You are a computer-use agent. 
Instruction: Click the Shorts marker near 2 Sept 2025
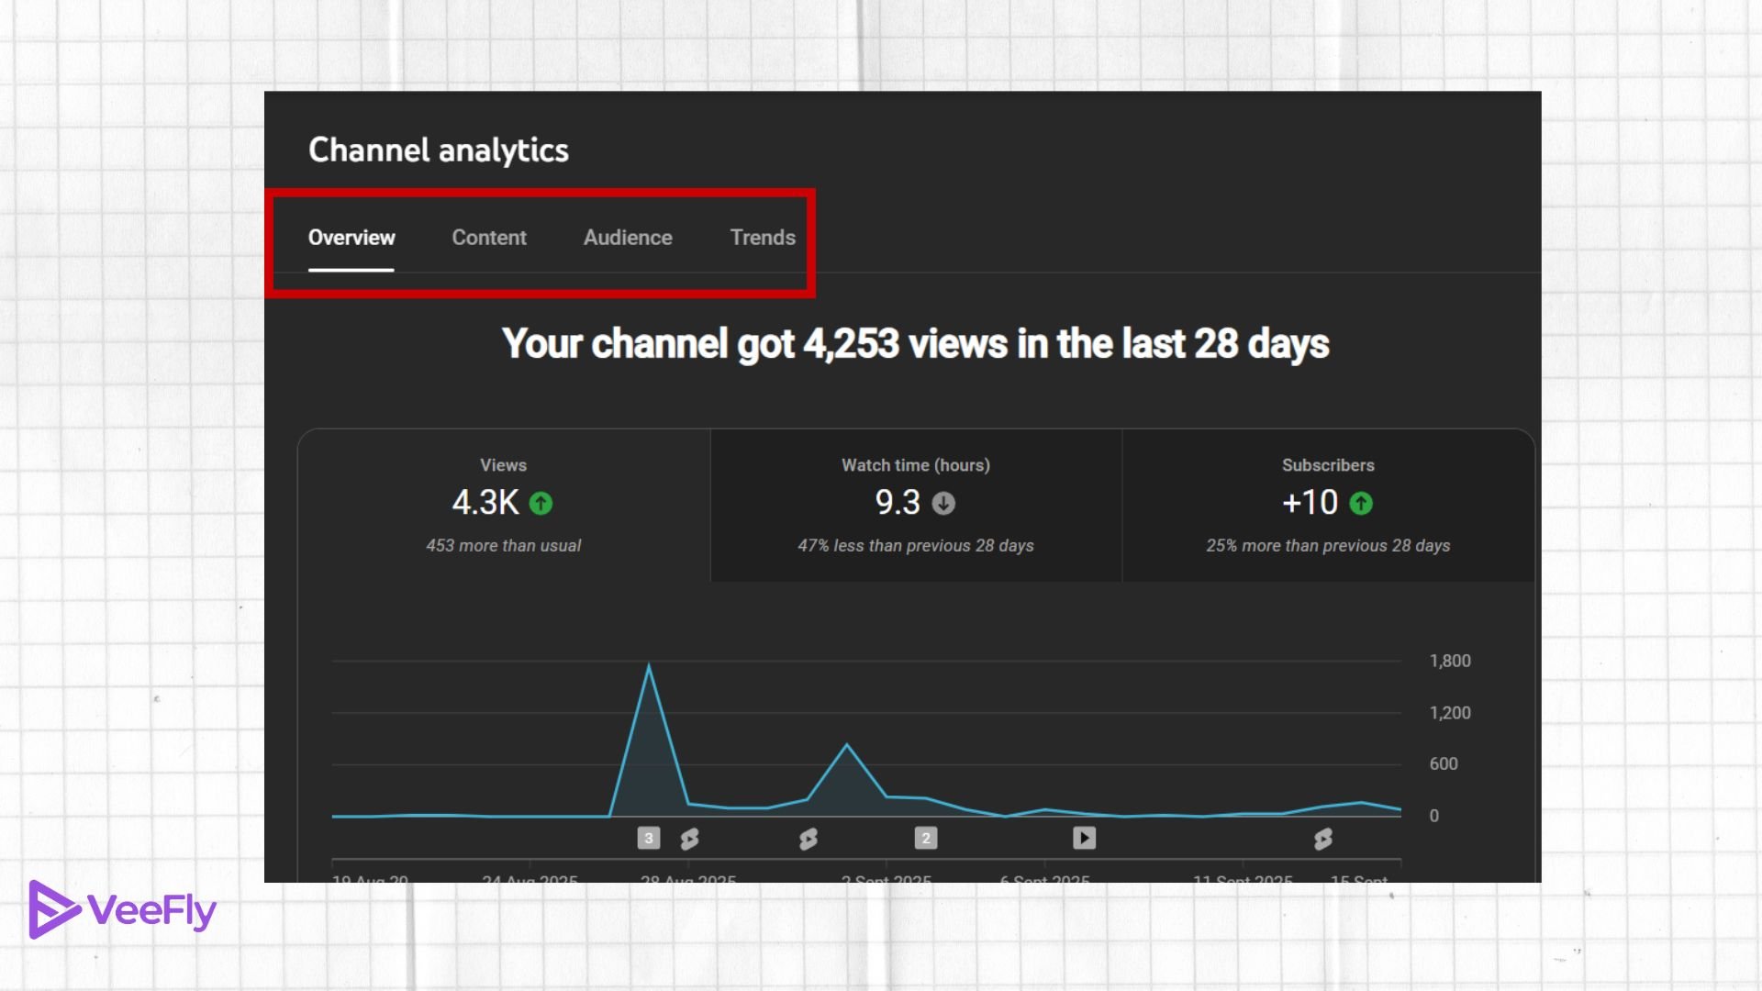[x=808, y=837]
